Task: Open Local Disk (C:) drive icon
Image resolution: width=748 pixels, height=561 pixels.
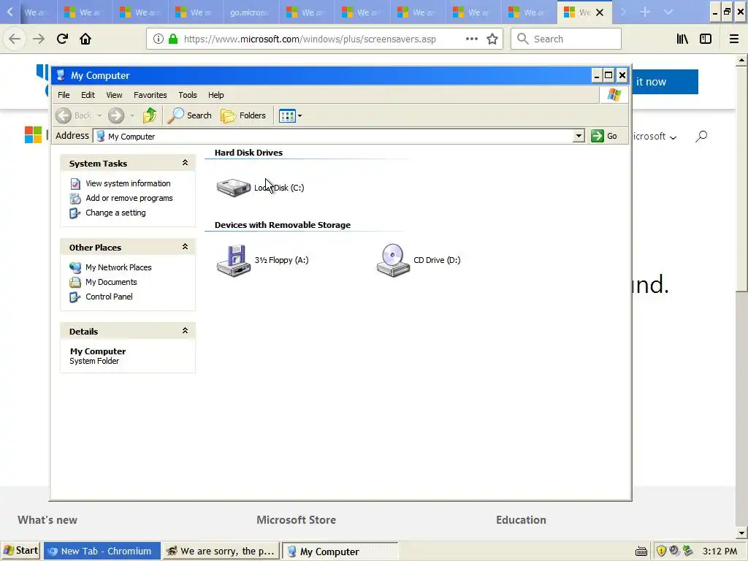Action: click(233, 188)
